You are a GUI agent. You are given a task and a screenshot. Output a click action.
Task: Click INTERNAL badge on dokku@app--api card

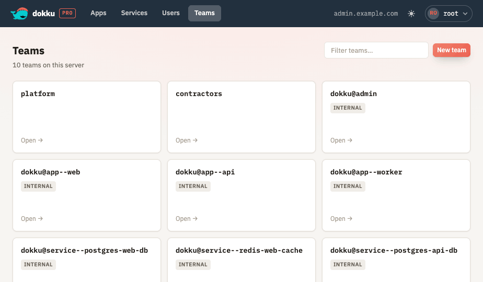coord(193,186)
